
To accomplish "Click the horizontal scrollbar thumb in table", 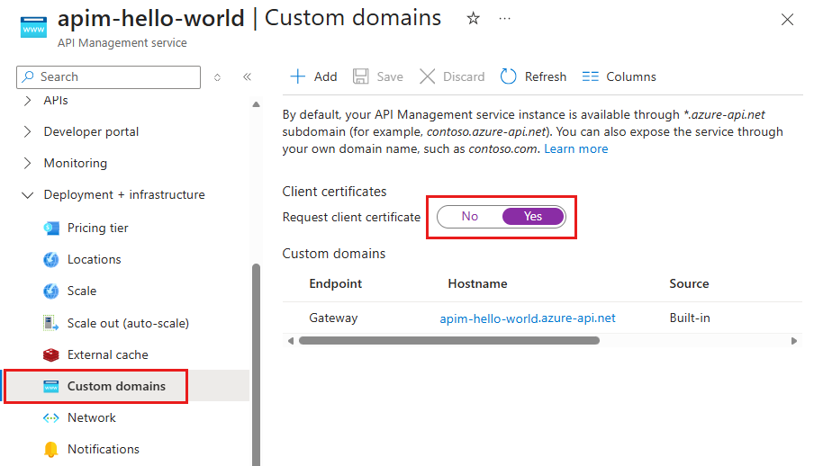I will [x=448, y=341].
